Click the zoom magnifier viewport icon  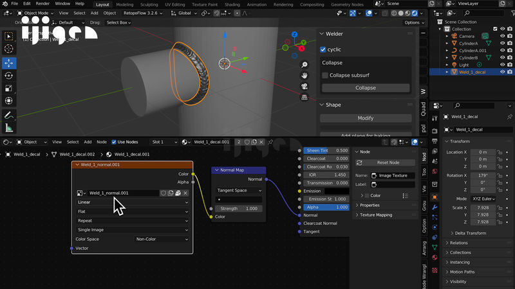(304, 65)
